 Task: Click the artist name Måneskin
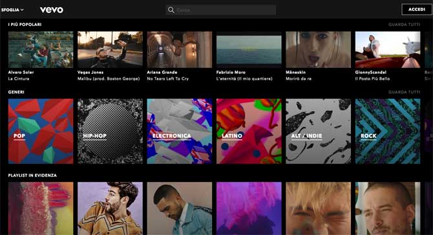[x=296, y=72]
